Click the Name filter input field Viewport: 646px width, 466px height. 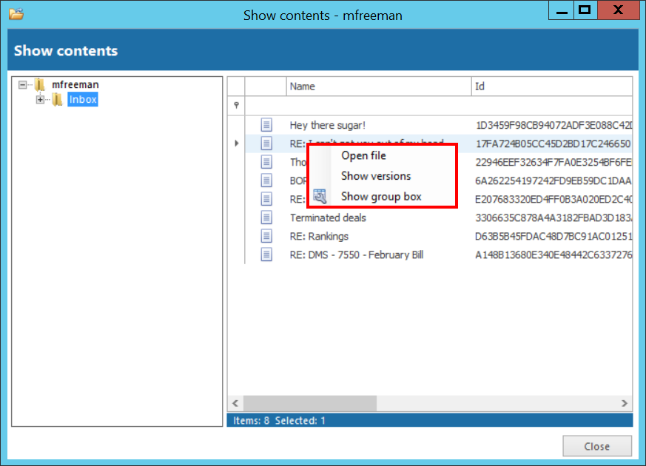point(378,106)
